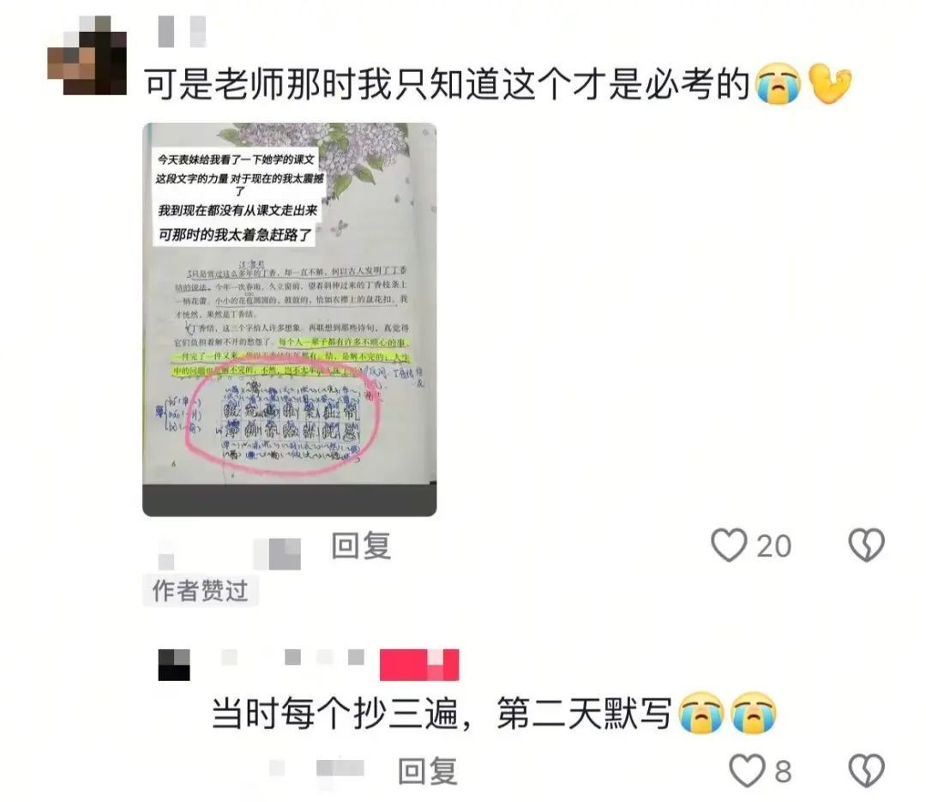Open the first commenter's blurred username
The height and width of the screenshot is (802, 926).
tap(182, 32)
